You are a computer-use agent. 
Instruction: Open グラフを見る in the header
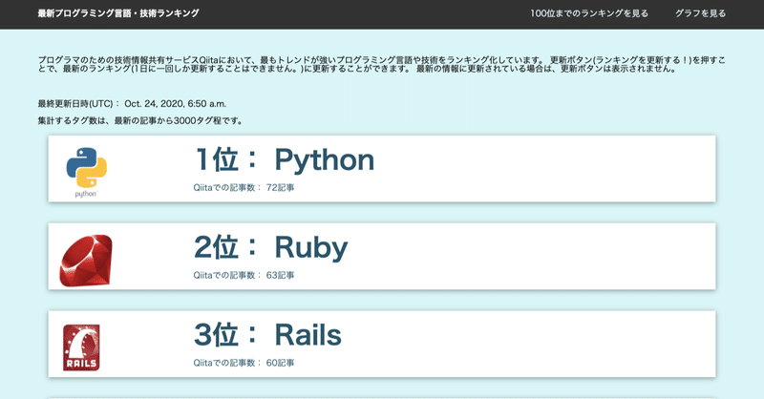(700, 13)
